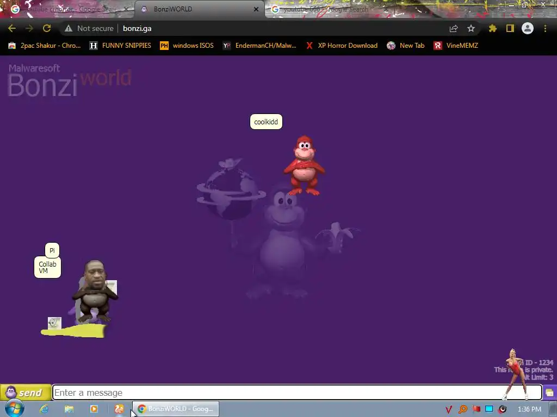Click the orange magnifier tray icon

[462, 409]
